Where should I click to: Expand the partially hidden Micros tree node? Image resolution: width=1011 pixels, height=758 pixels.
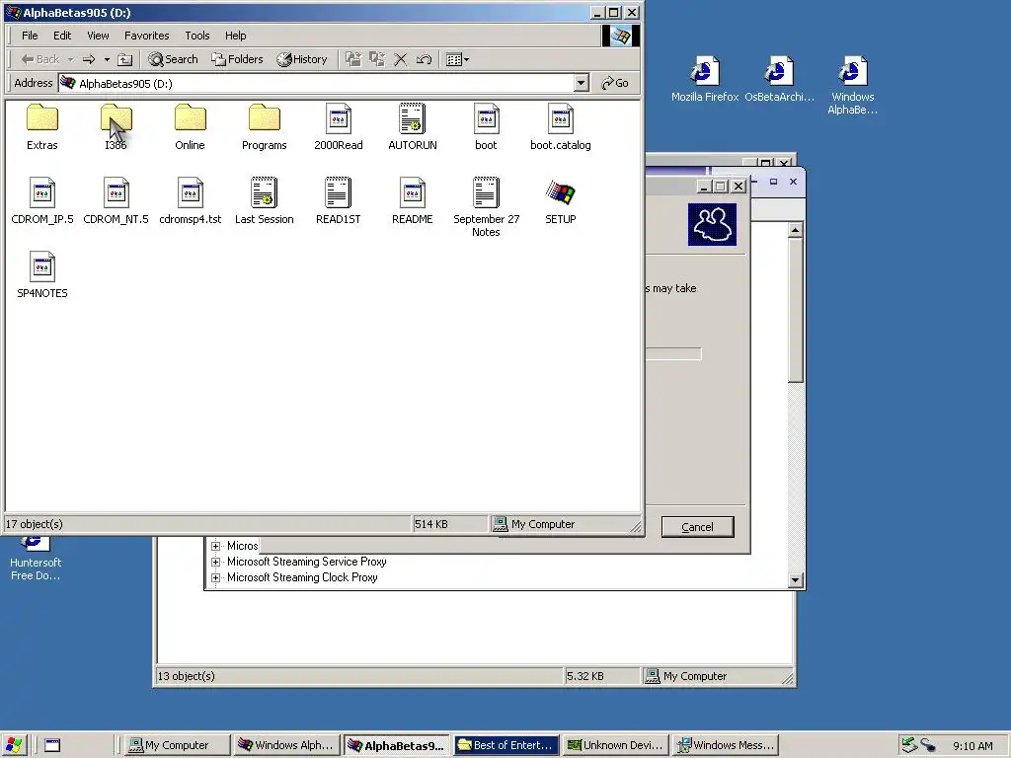pyautogui.click(x=216, y=546)
